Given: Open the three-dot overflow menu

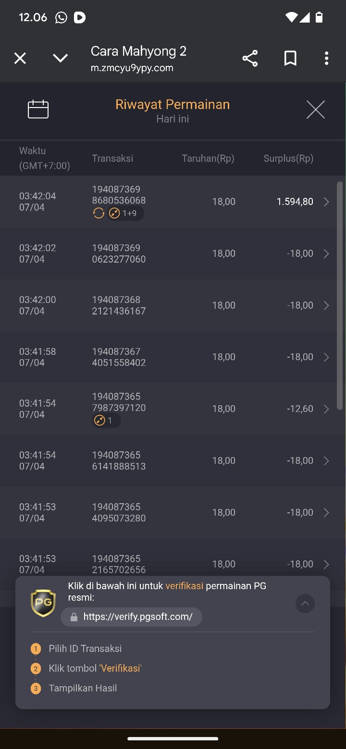Looking at the screenshot, I should [326, 59].
